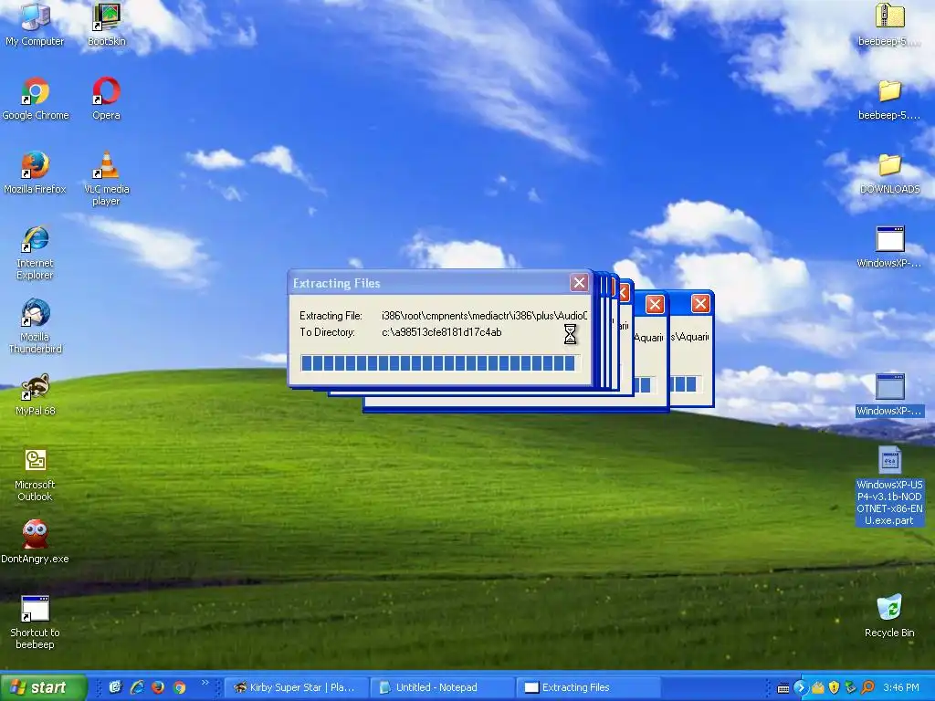Select the Opera desktop shortcut

(x=106, y=100)
